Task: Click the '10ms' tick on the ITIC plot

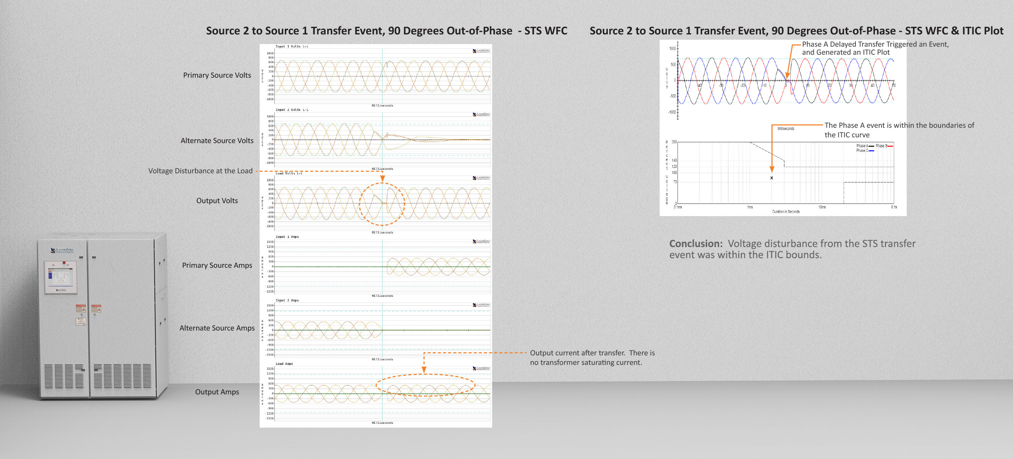Action: coord(822,207)
